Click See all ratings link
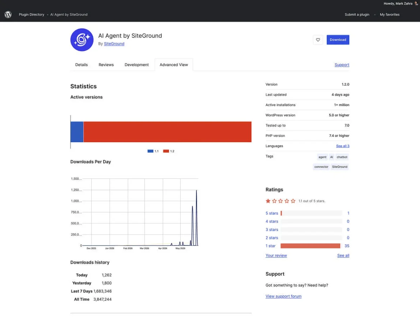Image resolution: width=420 pixels, height=323 pixels. (343, 256)
